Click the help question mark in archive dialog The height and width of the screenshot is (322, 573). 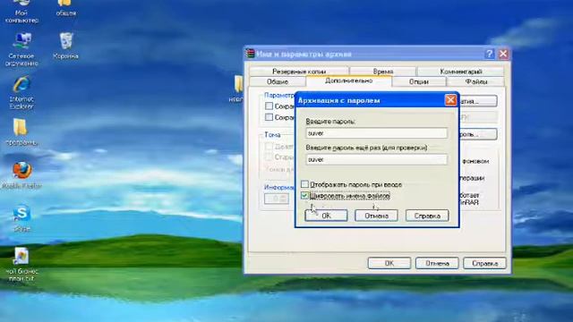point(489,54)
